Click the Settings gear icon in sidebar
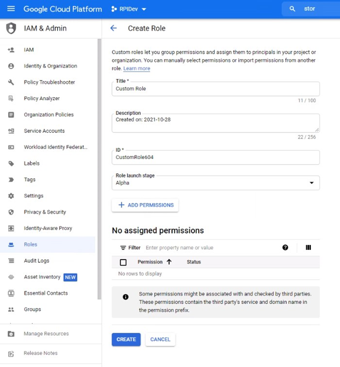This screenshot has height=367, width=340. point(11,196)
